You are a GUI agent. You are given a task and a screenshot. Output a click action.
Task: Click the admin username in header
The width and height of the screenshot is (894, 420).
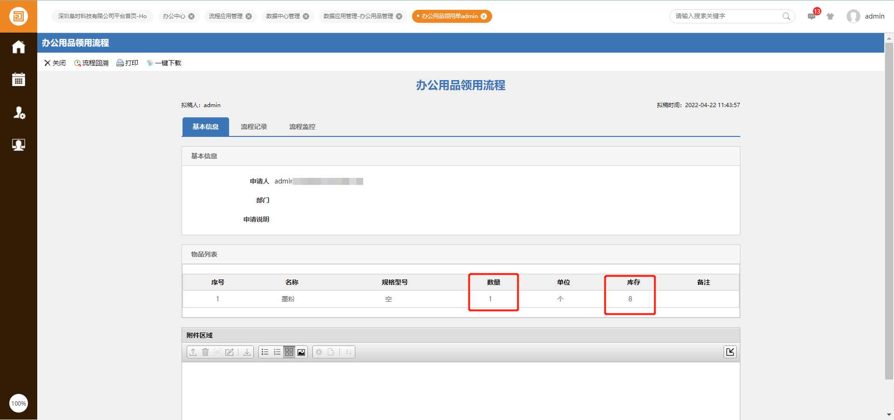pyautogui.click(x=874, y=16)
